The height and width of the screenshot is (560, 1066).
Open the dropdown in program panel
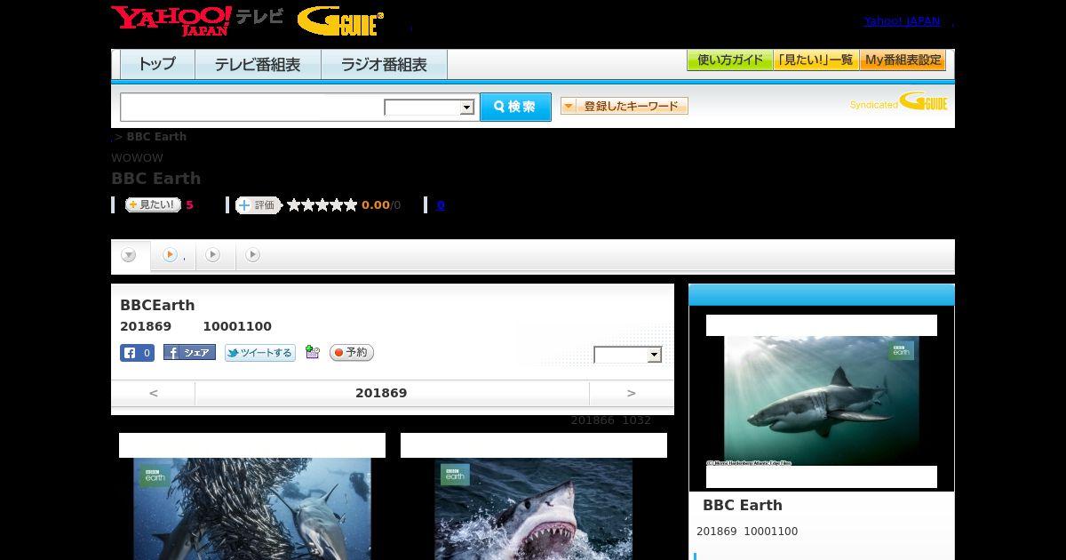point(628,355)
